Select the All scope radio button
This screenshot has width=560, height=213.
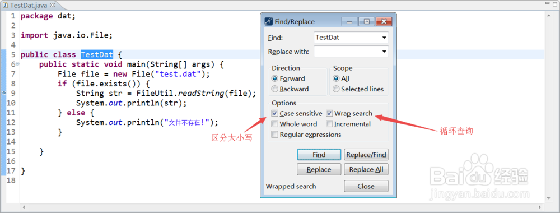pos(336,78)
